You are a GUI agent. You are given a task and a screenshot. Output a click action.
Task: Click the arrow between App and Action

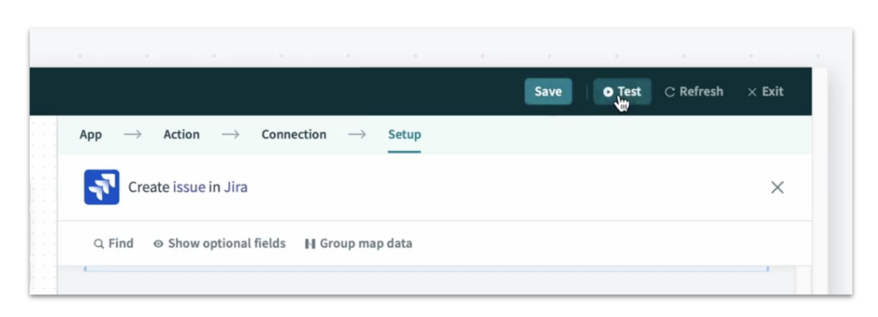(x=133, y=135)
